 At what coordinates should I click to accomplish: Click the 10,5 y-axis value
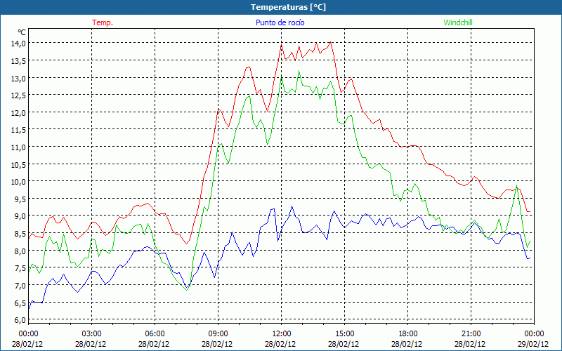(x=19, y=164)
